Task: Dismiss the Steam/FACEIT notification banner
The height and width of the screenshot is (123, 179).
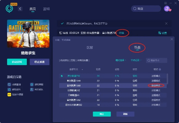Action: 166,23
